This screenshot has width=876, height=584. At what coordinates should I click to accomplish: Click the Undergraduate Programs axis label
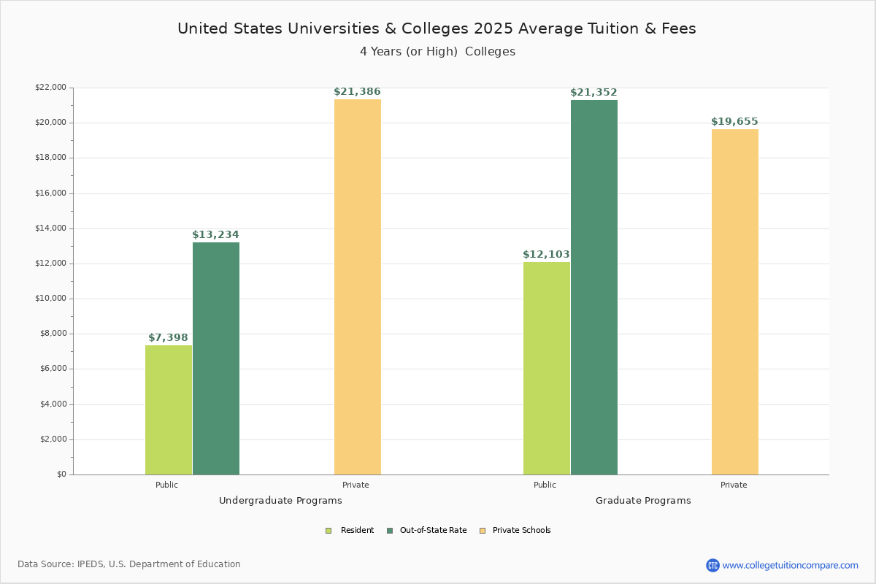(280, 501)
